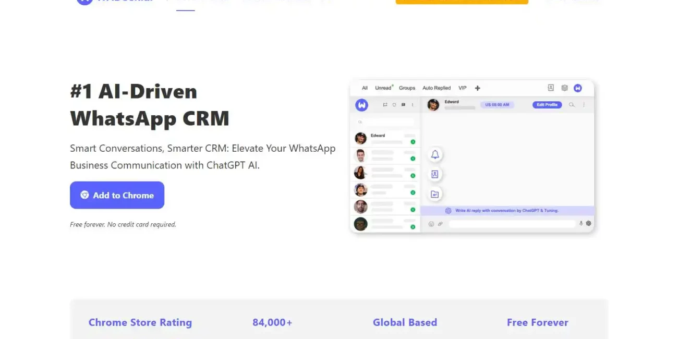678x339 pixels.
Task: Open the VIP tab
Action: click(x=463, y=88)
